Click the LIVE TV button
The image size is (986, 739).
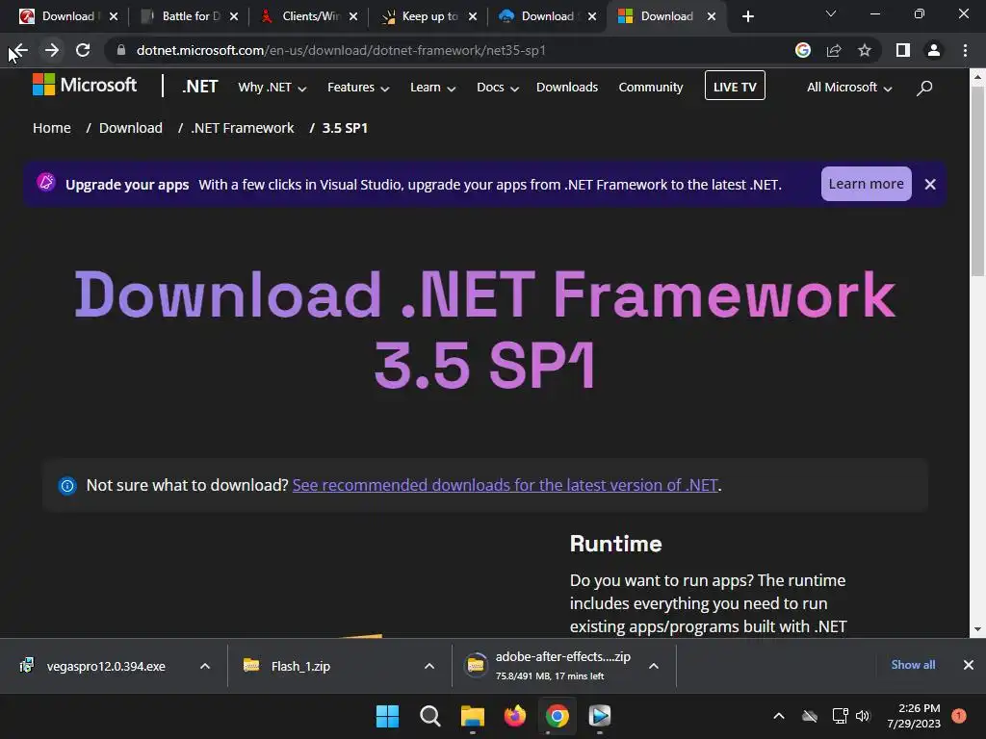point(735,86)
